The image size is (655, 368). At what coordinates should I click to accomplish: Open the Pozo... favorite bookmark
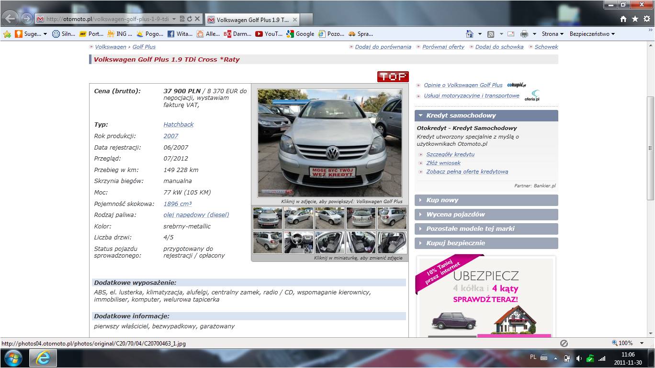click(x=331, y=34)
